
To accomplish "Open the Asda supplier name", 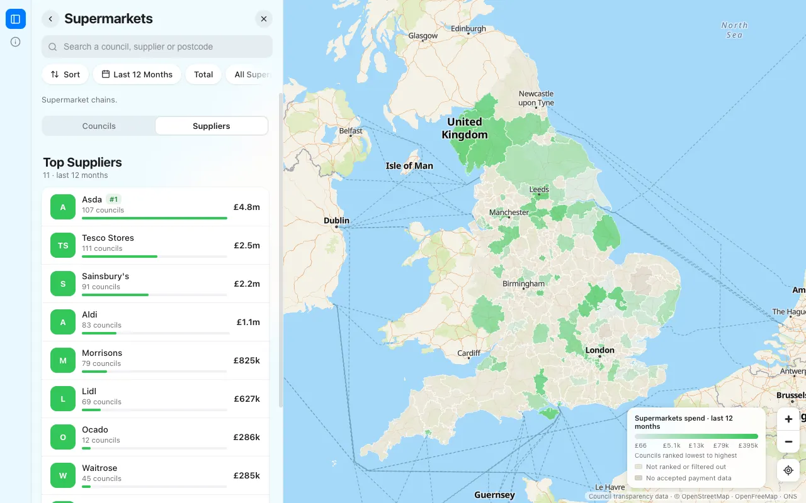I will pyautogui.click(x=92, y=199).
